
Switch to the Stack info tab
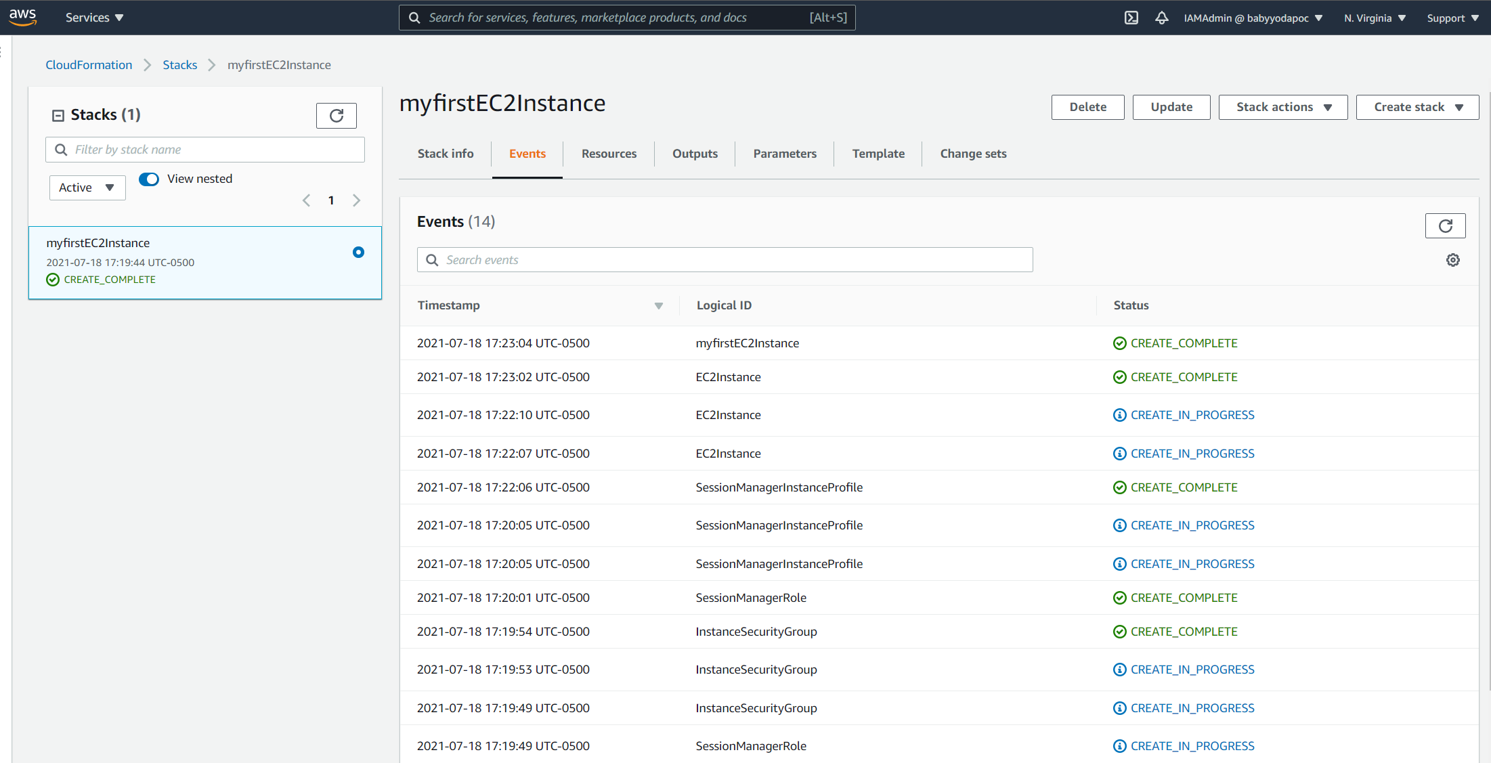coord(446,154)
